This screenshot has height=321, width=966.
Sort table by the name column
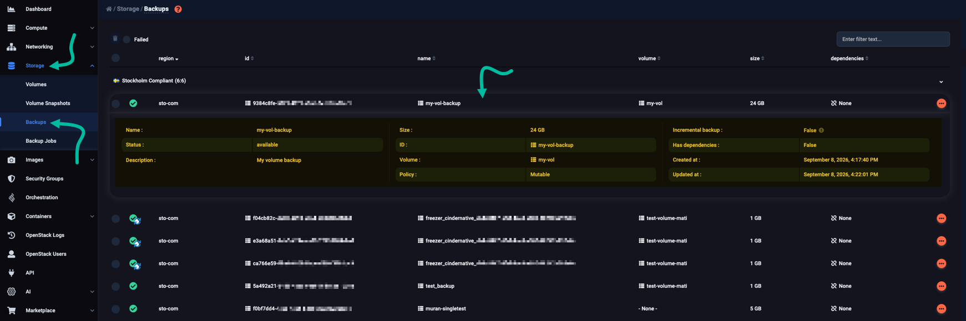point(426,58)
